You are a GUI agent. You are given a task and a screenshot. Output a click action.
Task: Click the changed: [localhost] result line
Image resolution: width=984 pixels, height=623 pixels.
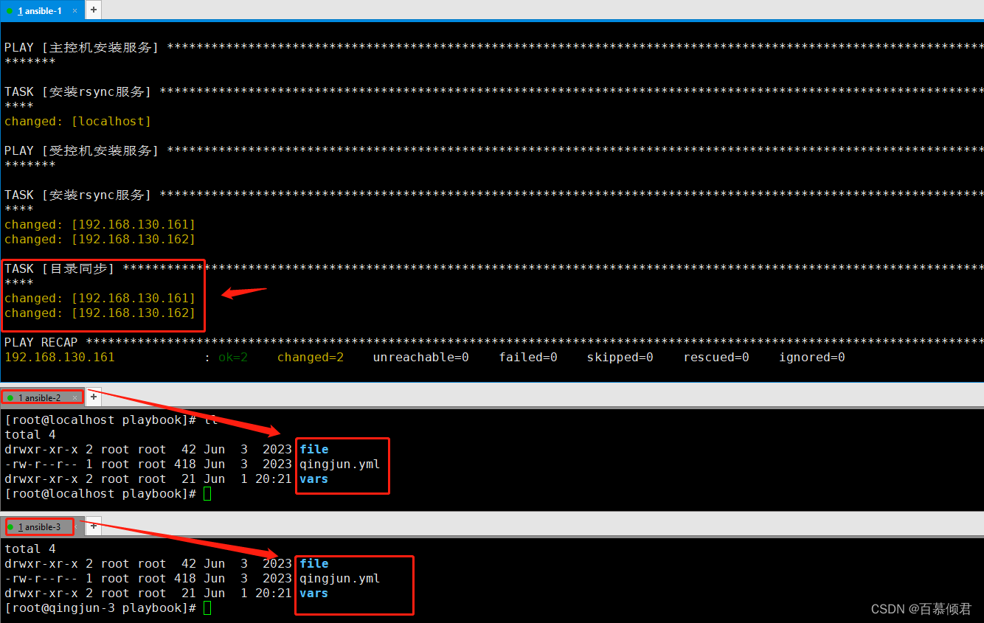pos(77,122)
